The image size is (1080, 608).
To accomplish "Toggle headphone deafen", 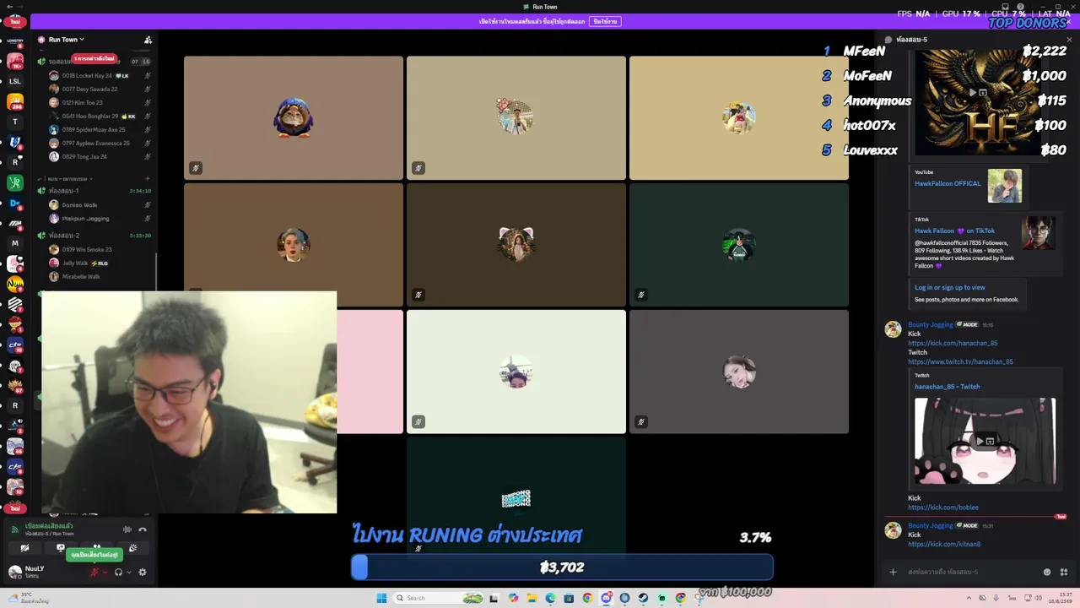I will pos(118,572).
